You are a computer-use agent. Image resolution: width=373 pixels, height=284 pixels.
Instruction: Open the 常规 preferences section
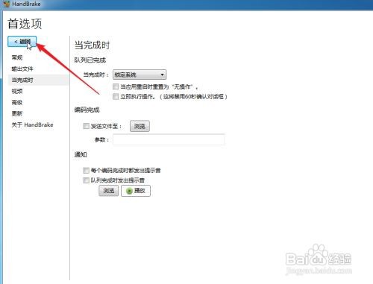tap(17, 57)
